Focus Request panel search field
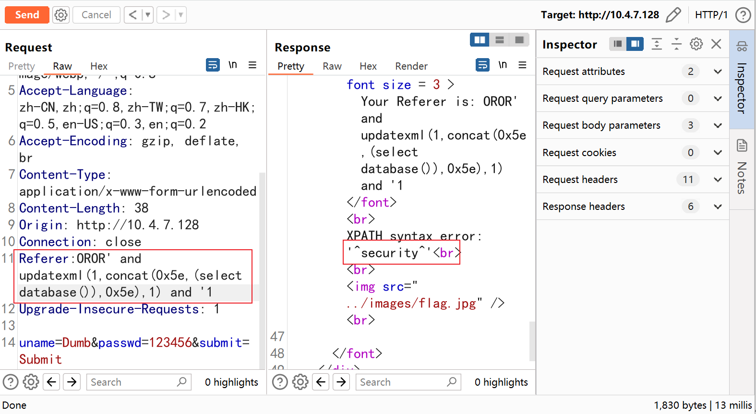This screenshot has width=756, height=414. [139, 382]
